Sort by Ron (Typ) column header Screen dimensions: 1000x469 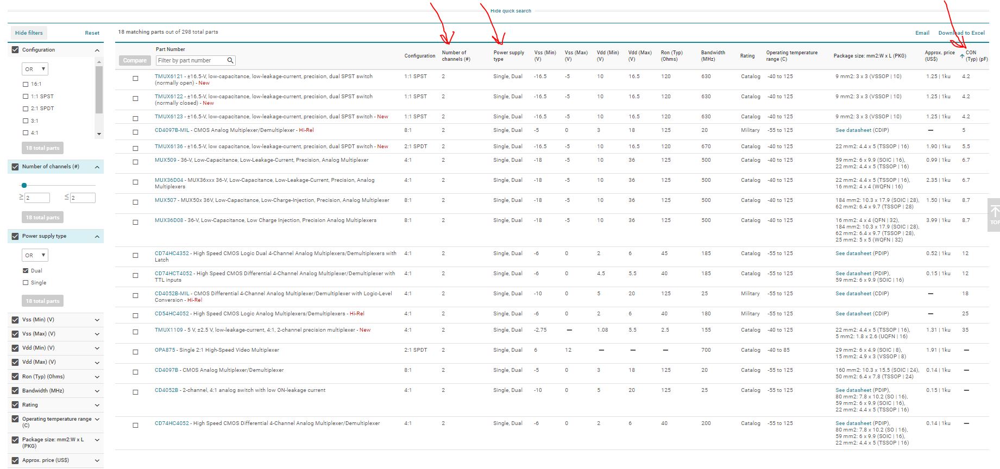click(671, 56)
